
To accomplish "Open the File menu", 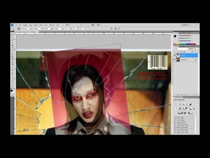I will (x=17, y=25).
